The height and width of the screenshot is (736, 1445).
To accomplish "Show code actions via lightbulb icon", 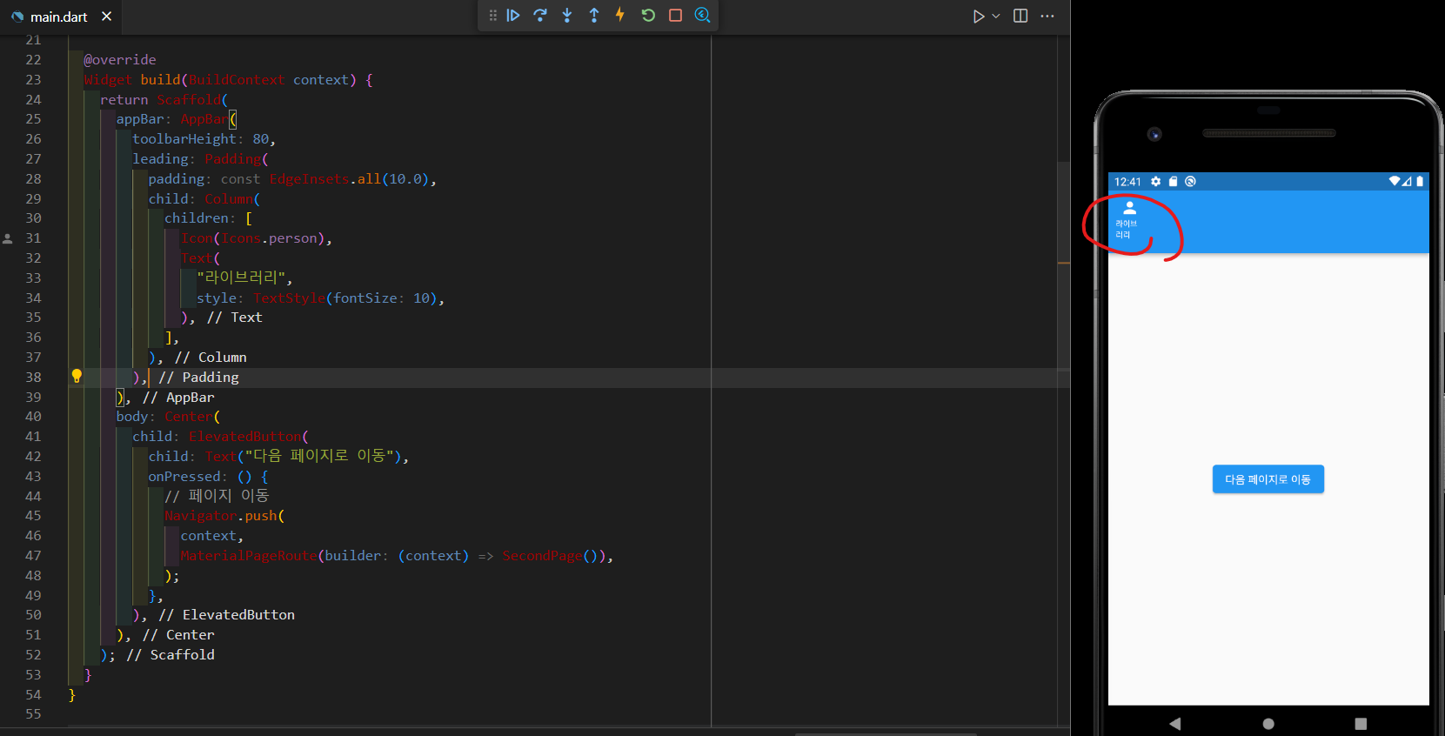I will [x=77, y=377].
